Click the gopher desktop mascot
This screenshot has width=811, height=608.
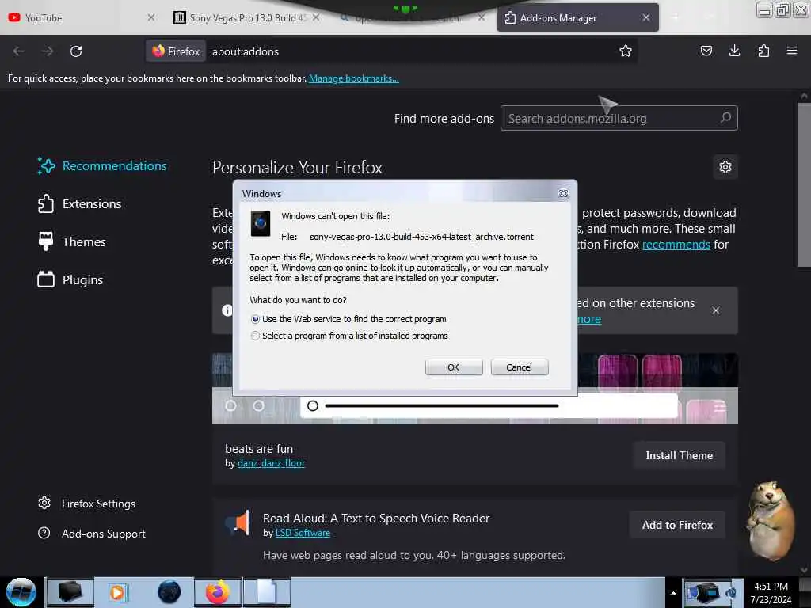[x=771, y=521]
